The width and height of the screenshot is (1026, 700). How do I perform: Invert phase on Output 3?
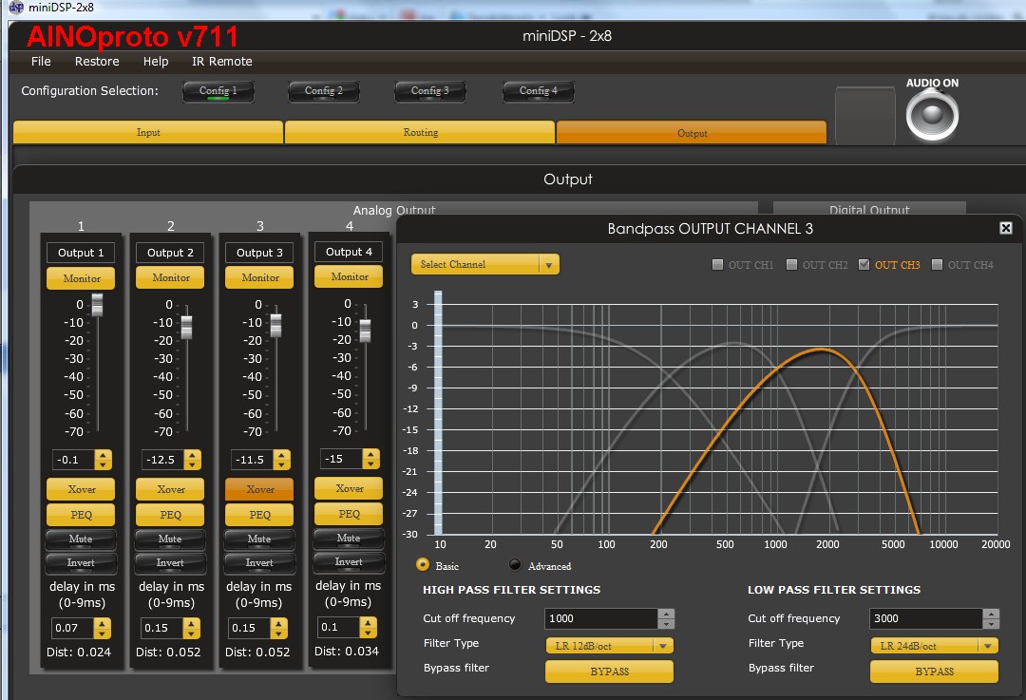click(x=259, y=562)
